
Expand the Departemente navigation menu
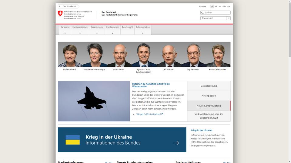click(x=97, y=29)
